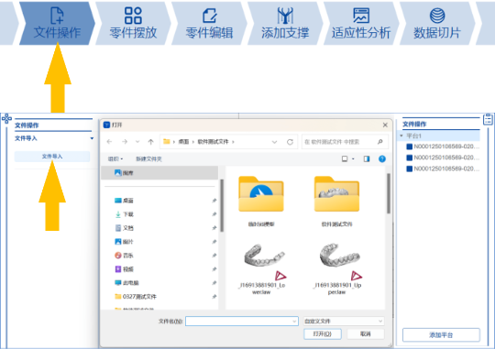Click the 文件导入 import button
Viewport: 495px width, 349px height.
(x=52, y=157)
